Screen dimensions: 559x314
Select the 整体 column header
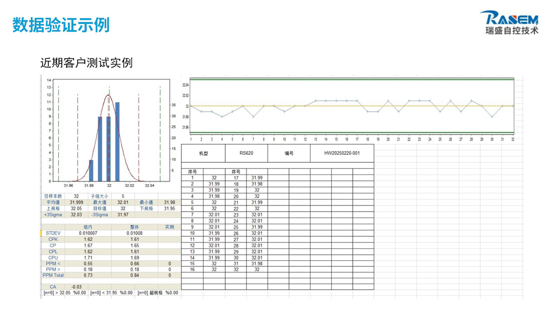tap(134, 227)
